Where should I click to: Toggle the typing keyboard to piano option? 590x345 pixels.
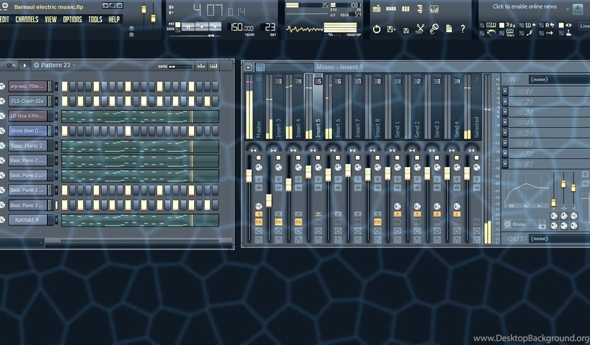coord(488,25)
